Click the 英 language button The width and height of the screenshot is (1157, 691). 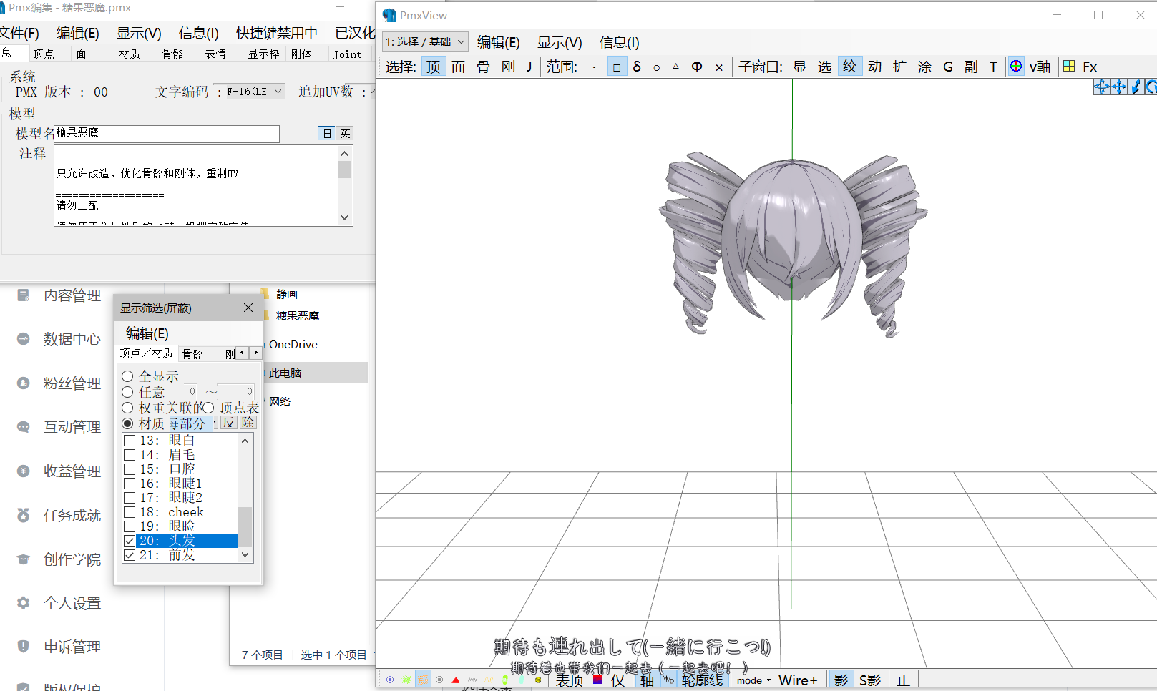tap(345, 134)
